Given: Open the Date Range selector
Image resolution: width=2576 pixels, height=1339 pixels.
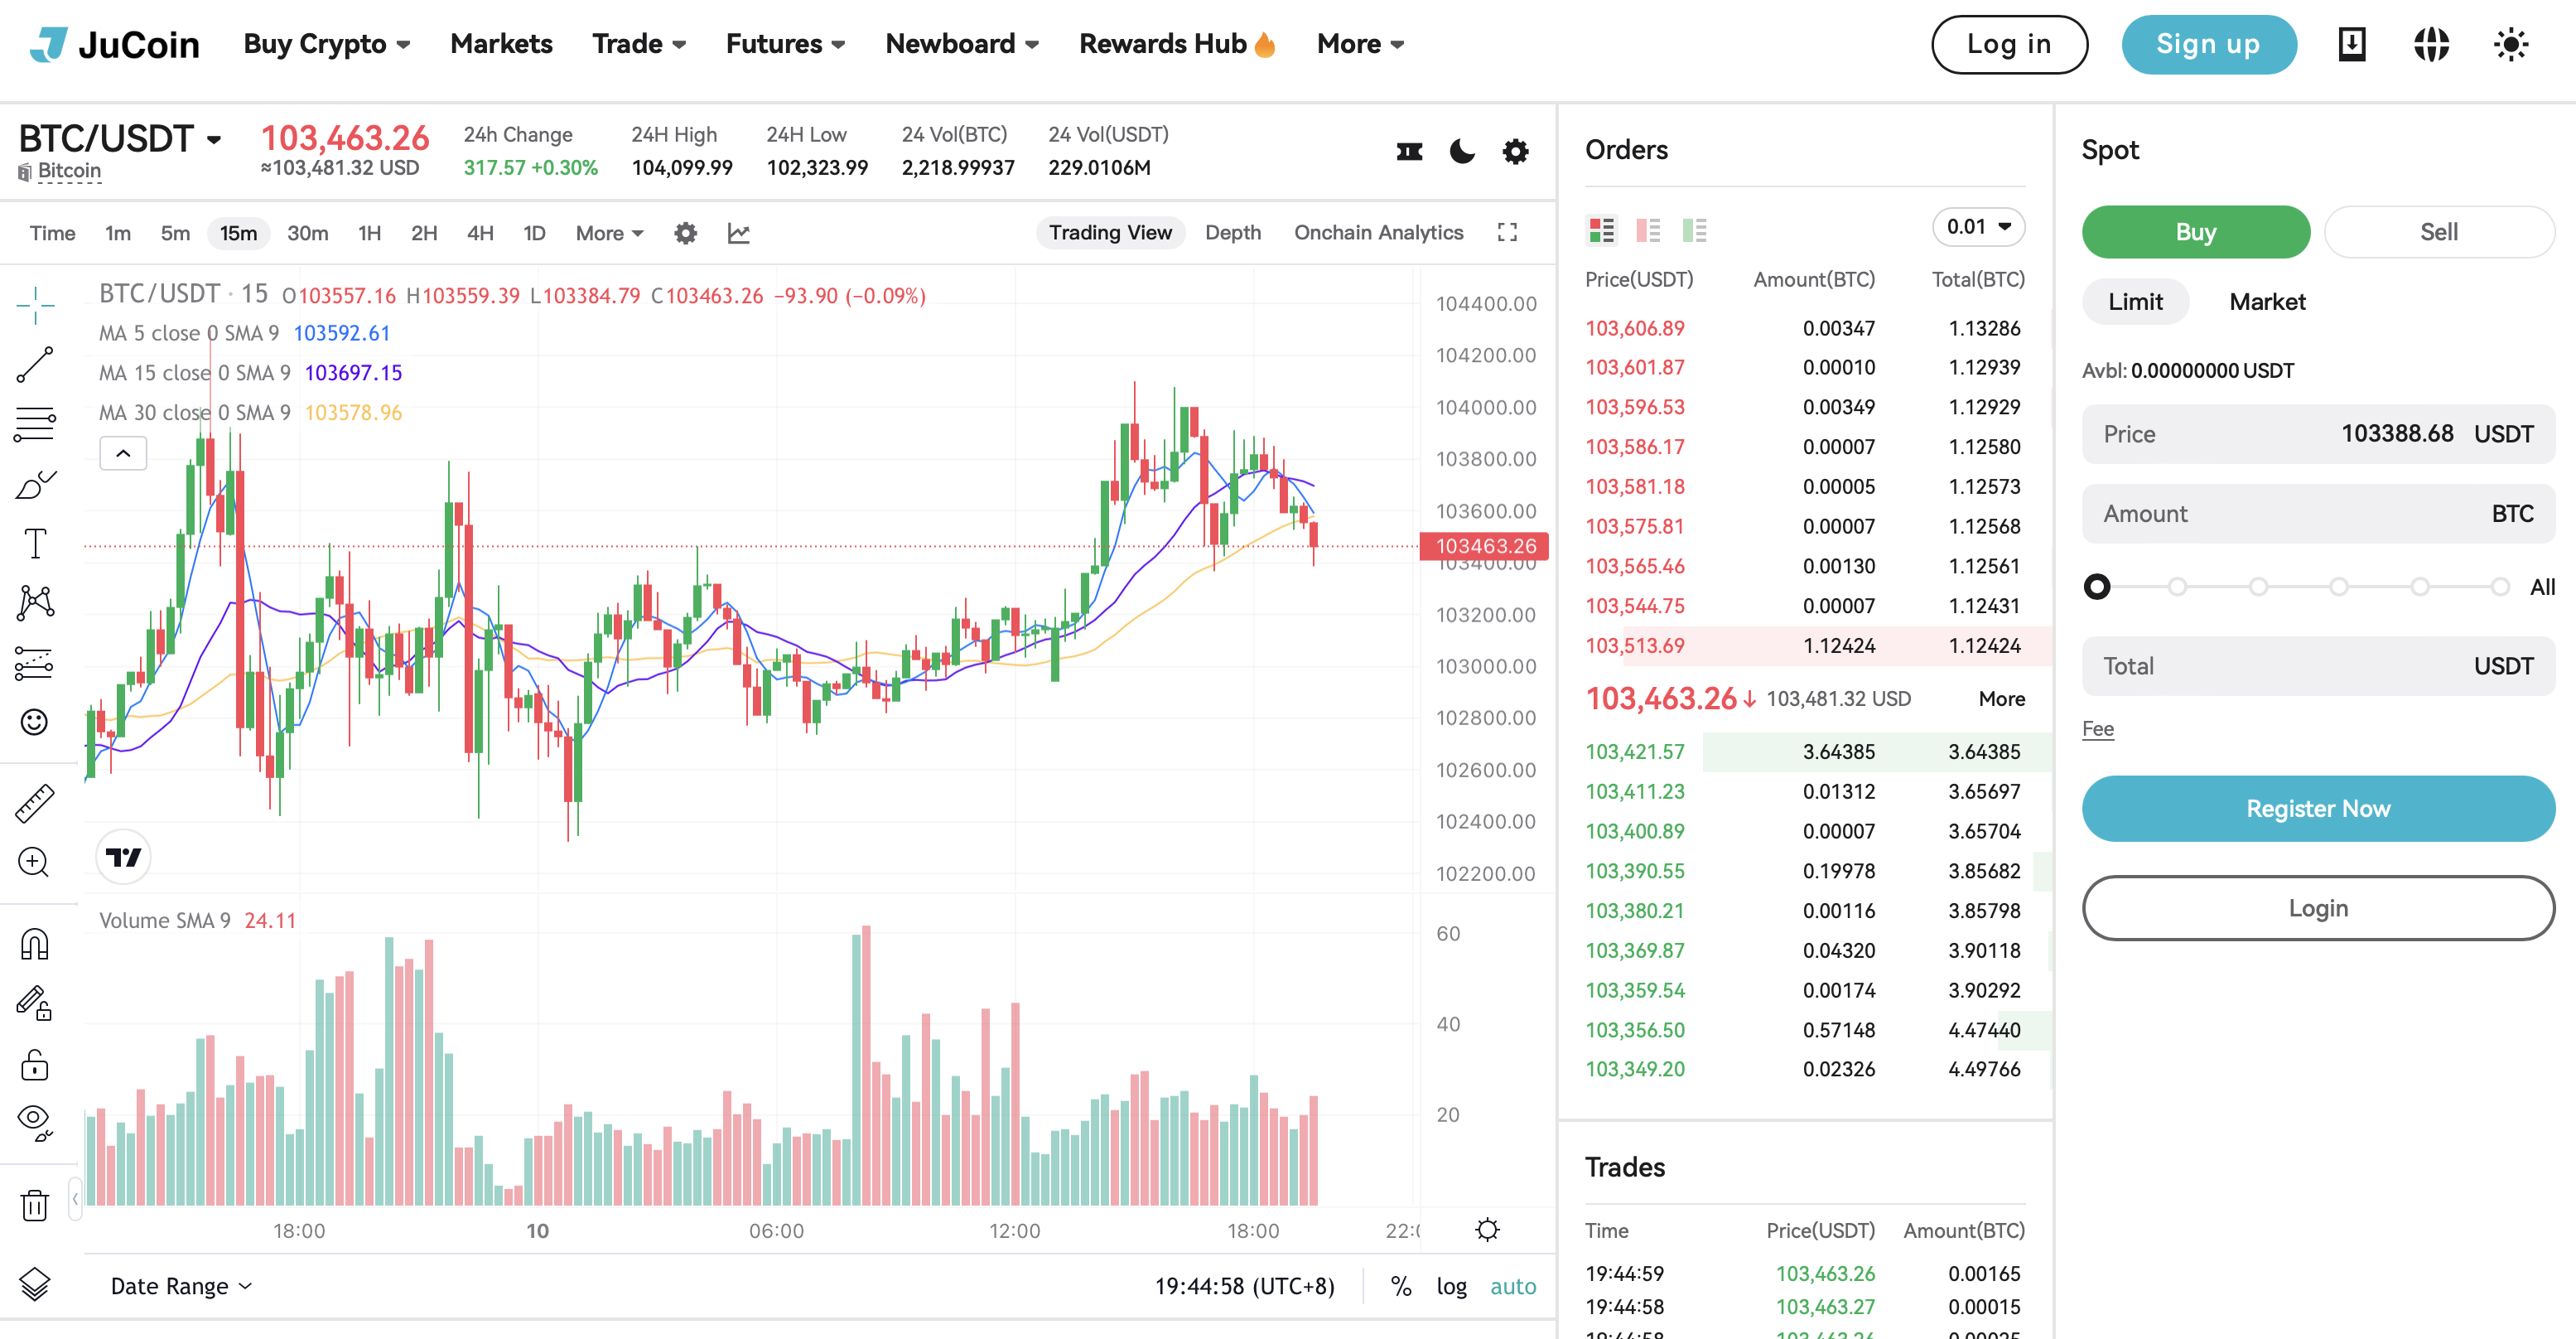Looking at the screenshot, I should tap(181, 1287).
